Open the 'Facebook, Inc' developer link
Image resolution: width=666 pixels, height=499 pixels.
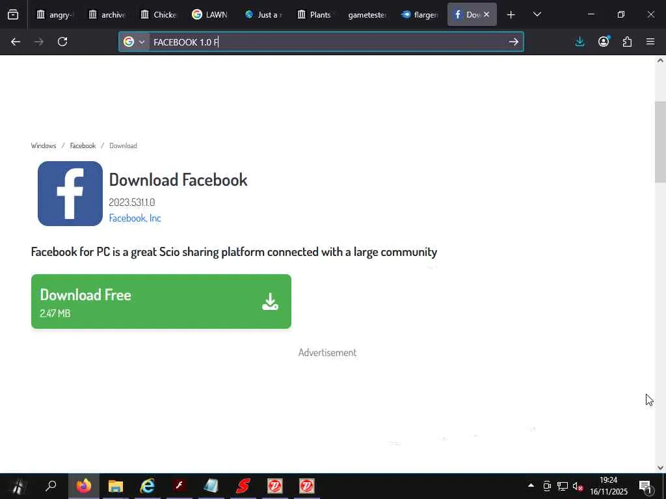click(135, 218)
